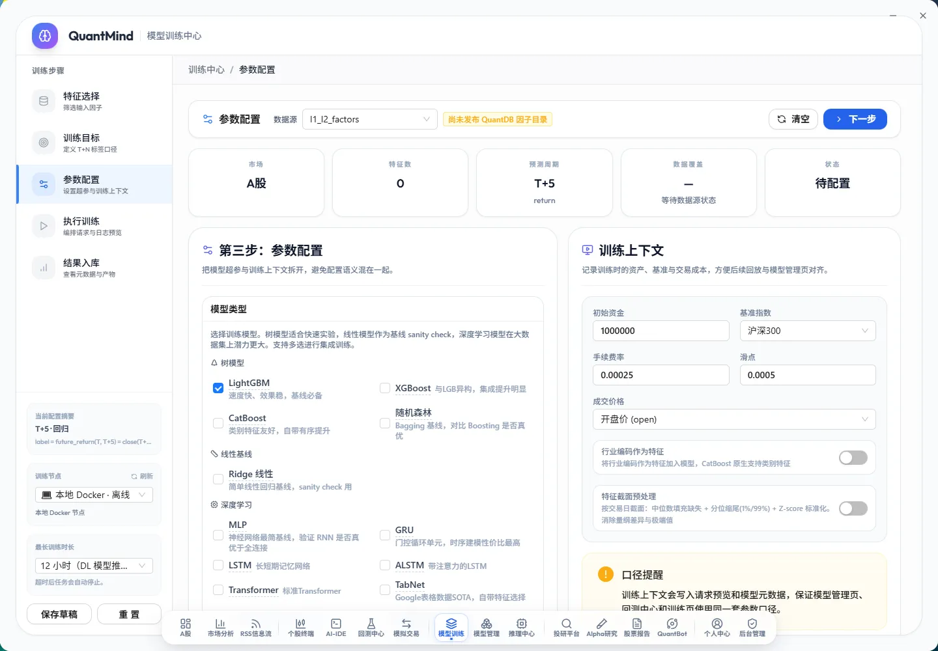Open the 成交价格 开盘价 dropdown
The image size is (938, 651).
[734, 419]
